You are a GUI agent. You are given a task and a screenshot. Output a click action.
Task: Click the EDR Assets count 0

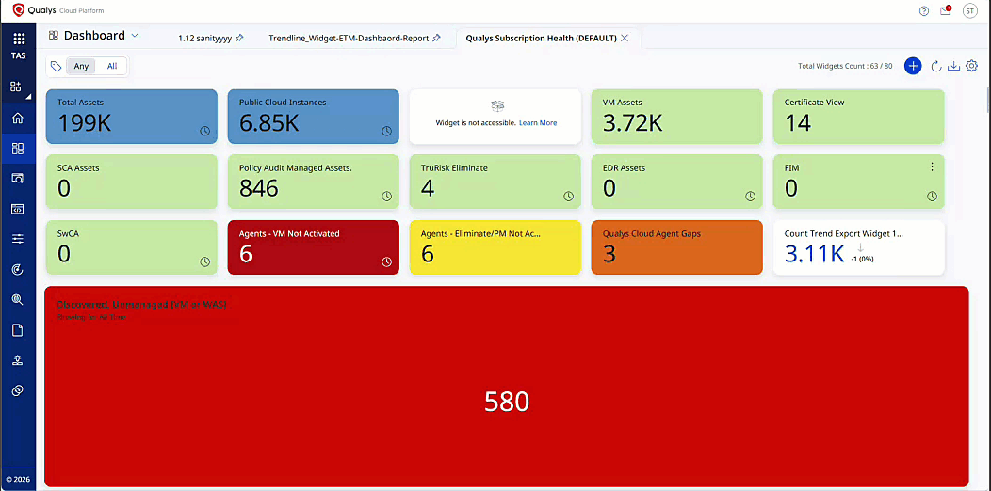pyautogui.click(x=609, y=188)
